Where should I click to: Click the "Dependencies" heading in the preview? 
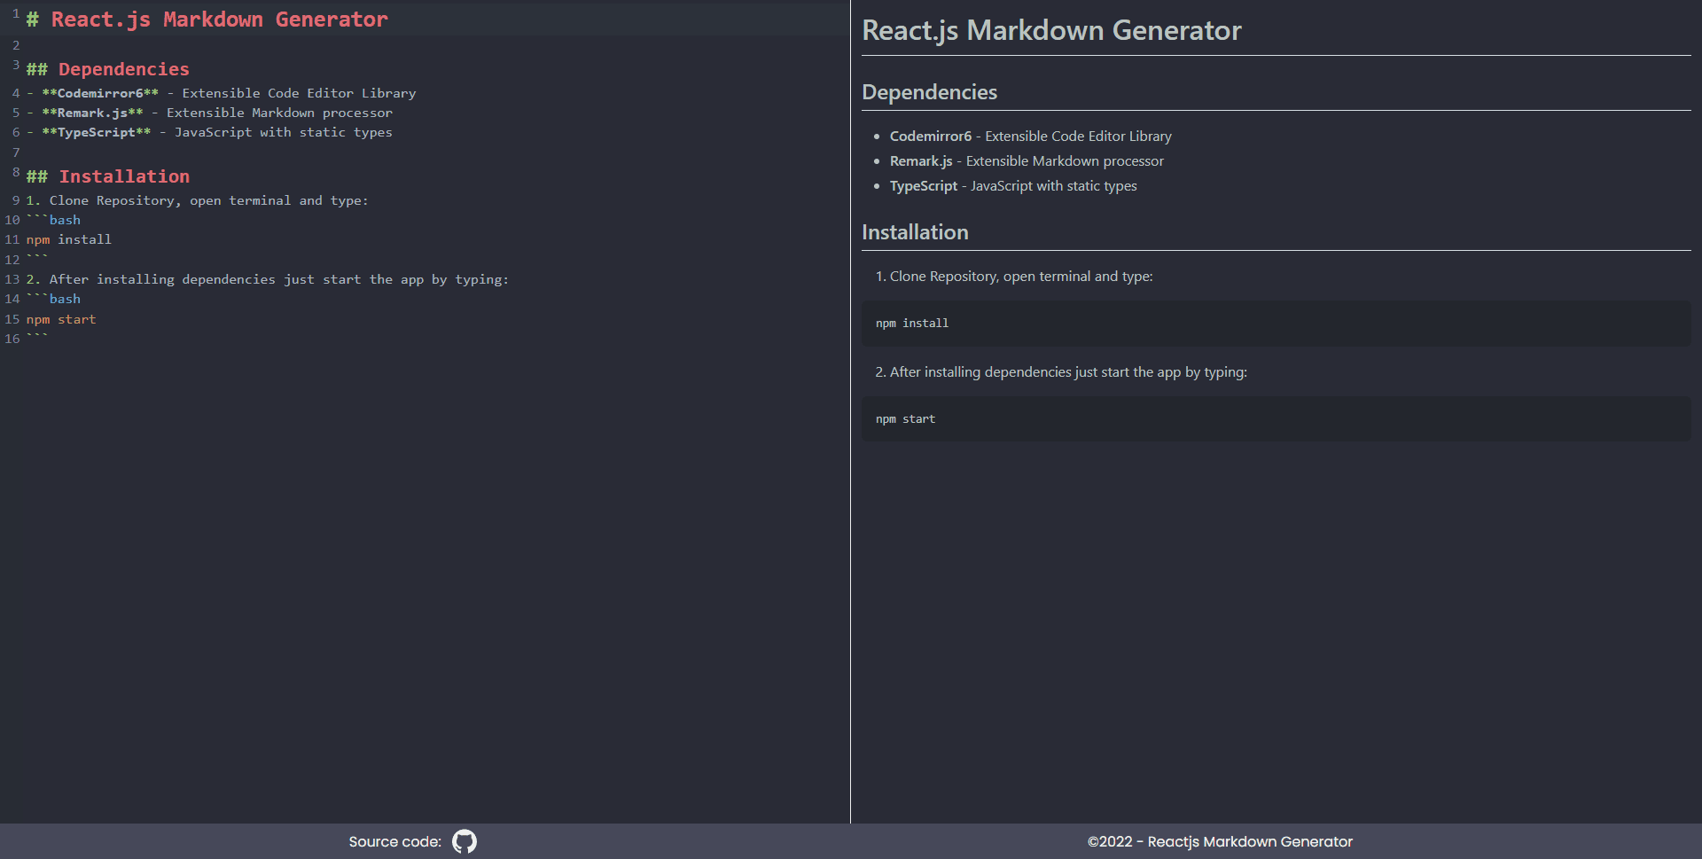point(929,91)
